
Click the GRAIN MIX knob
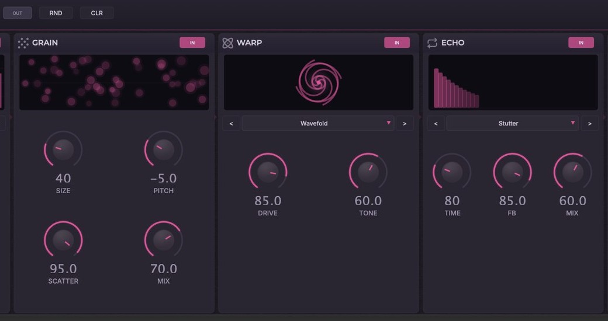click(x=164, y=240)
